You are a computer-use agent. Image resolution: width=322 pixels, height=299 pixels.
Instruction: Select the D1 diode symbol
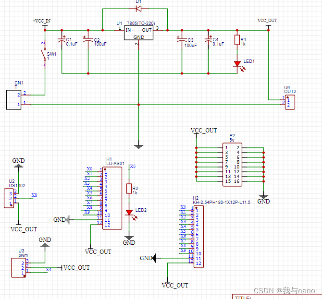tap(138, 9)
